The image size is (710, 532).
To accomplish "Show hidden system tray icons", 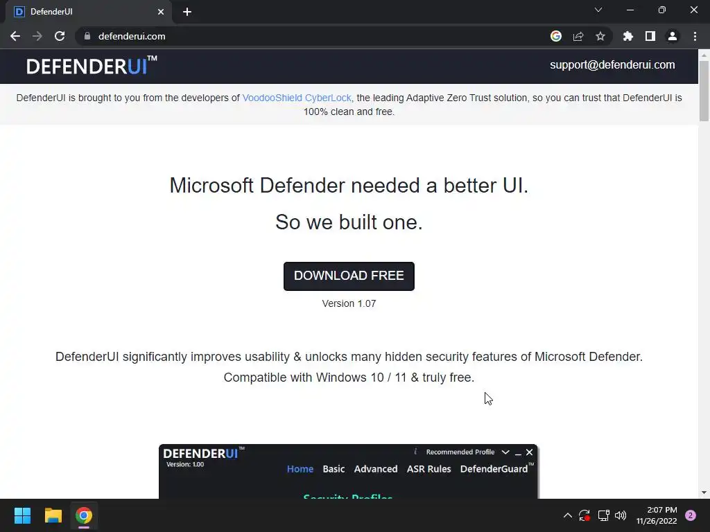I will click(567, 515).
